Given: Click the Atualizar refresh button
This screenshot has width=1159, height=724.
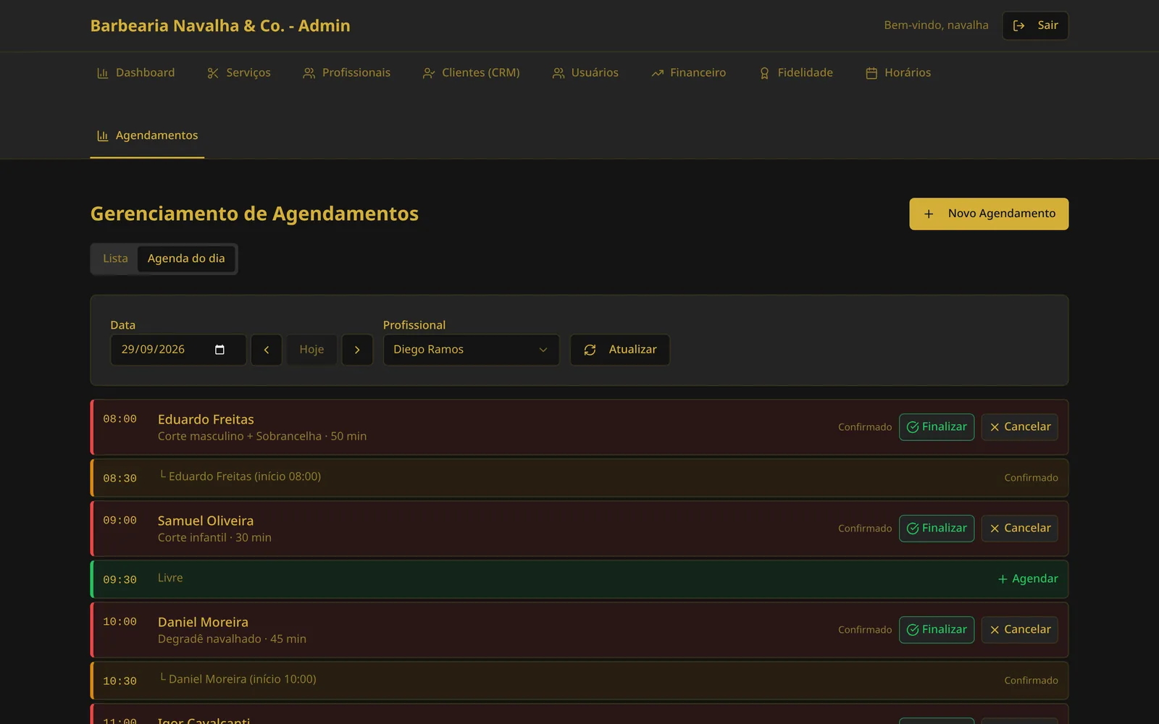Looking at the screenshot, I should tap(620, 350).
